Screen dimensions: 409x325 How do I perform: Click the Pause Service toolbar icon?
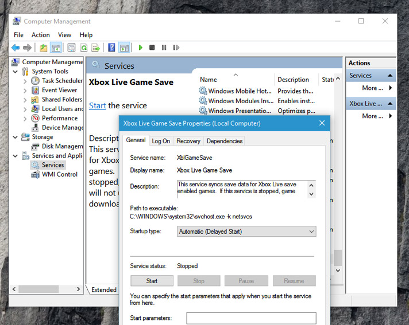tap(164, 48)
